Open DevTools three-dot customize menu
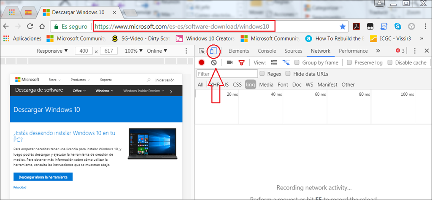The height and width of the screenshot is (200, 432). (x=415, y=51)
